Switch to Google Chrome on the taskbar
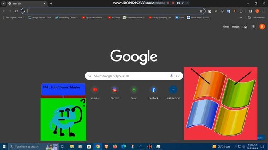Image resolution: width=268 pixels, height=150 pixels. click(x=98, y=146)
